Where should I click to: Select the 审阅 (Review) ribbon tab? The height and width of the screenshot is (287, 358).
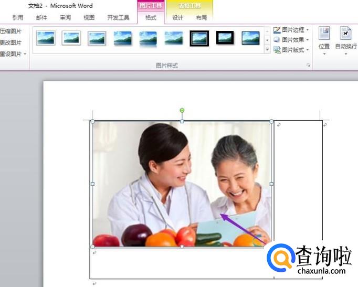65,17
